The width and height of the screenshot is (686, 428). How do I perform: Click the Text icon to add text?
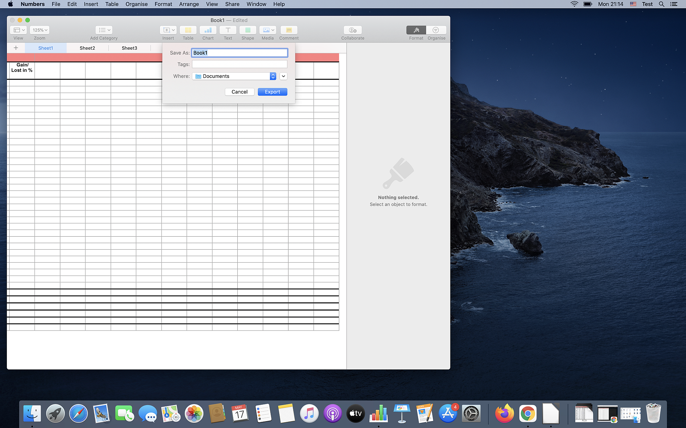[x=227, y=30]
